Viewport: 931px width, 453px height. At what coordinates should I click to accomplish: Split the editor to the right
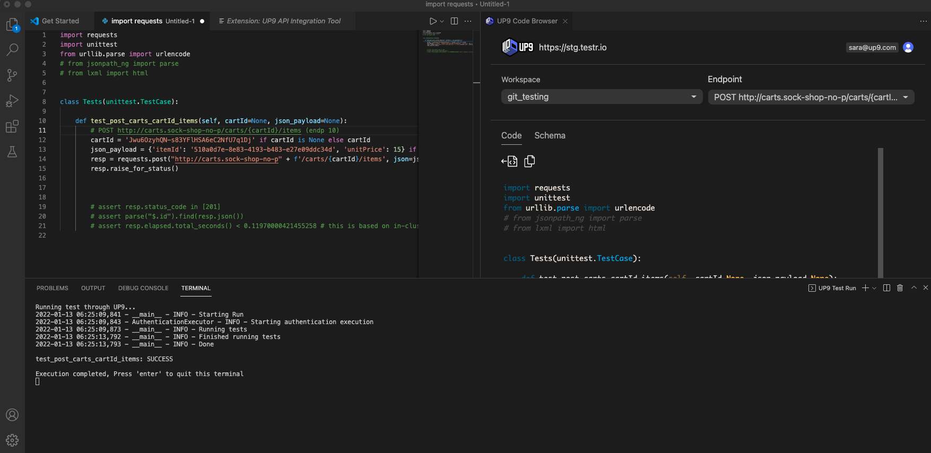[x=454, y=21]
